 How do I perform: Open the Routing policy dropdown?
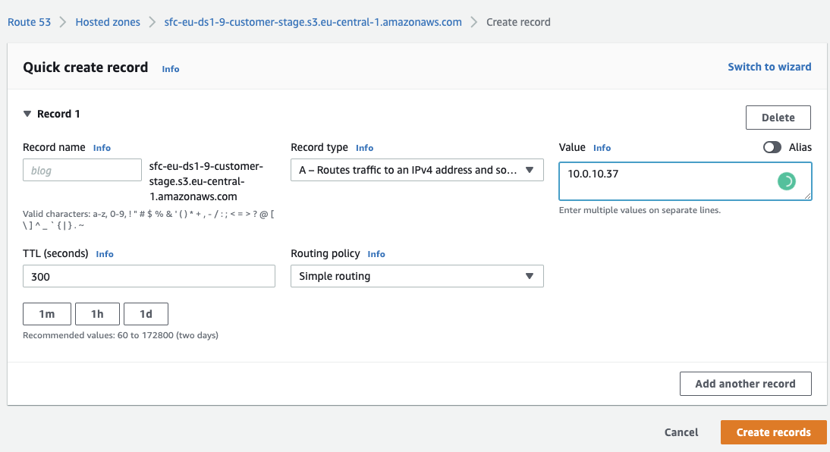point(417,276)
